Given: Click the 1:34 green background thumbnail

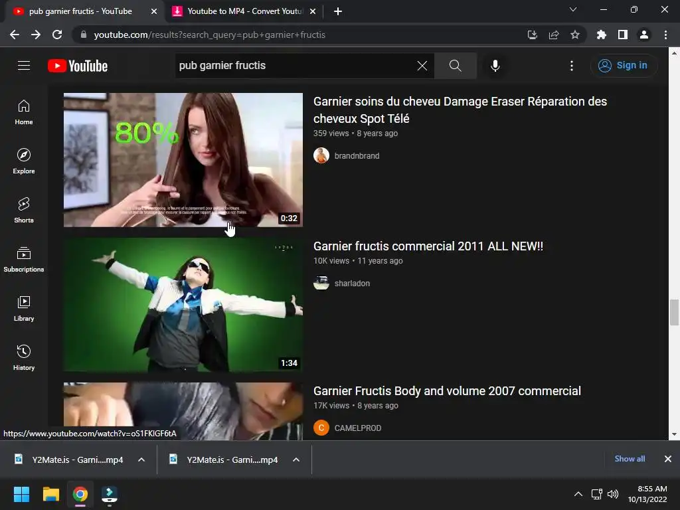Looking at the screenshot, I should click(183, 304).
